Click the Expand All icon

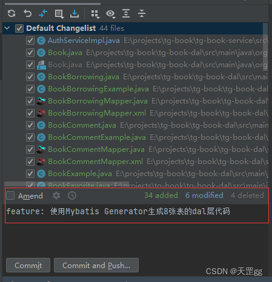[126, 13]
